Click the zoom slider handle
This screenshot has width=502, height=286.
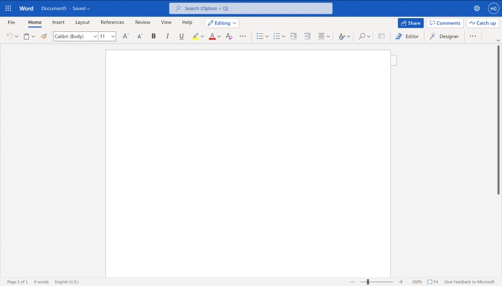tap(368, 282)
